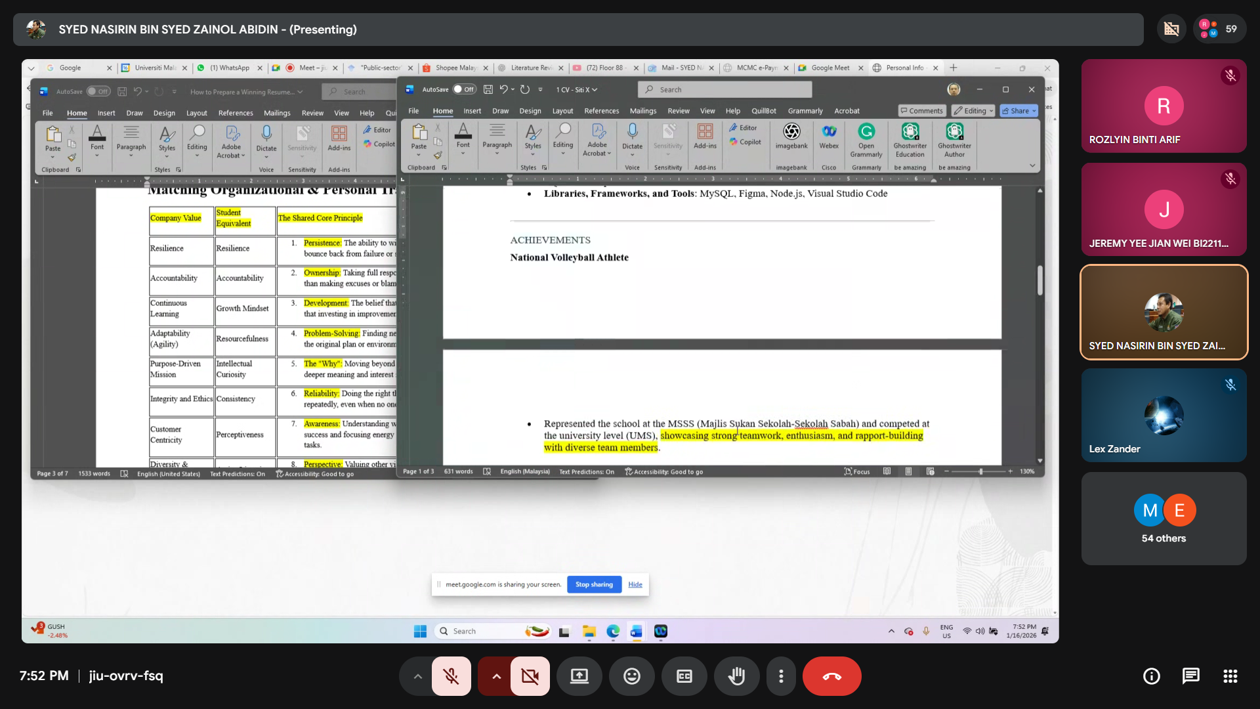Switch to QuillBot tab in CV Word

pyautogui.click(x=763, y=111)
